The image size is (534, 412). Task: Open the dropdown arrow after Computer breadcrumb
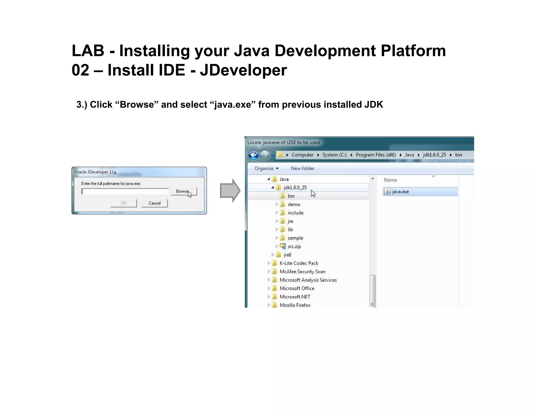(x=318, y=155)
